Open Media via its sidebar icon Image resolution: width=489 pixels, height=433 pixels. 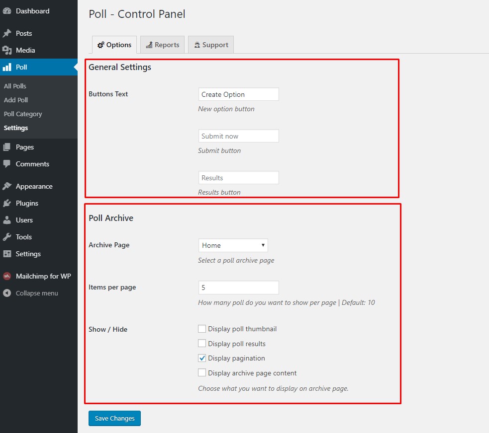(x=7, y=50)
